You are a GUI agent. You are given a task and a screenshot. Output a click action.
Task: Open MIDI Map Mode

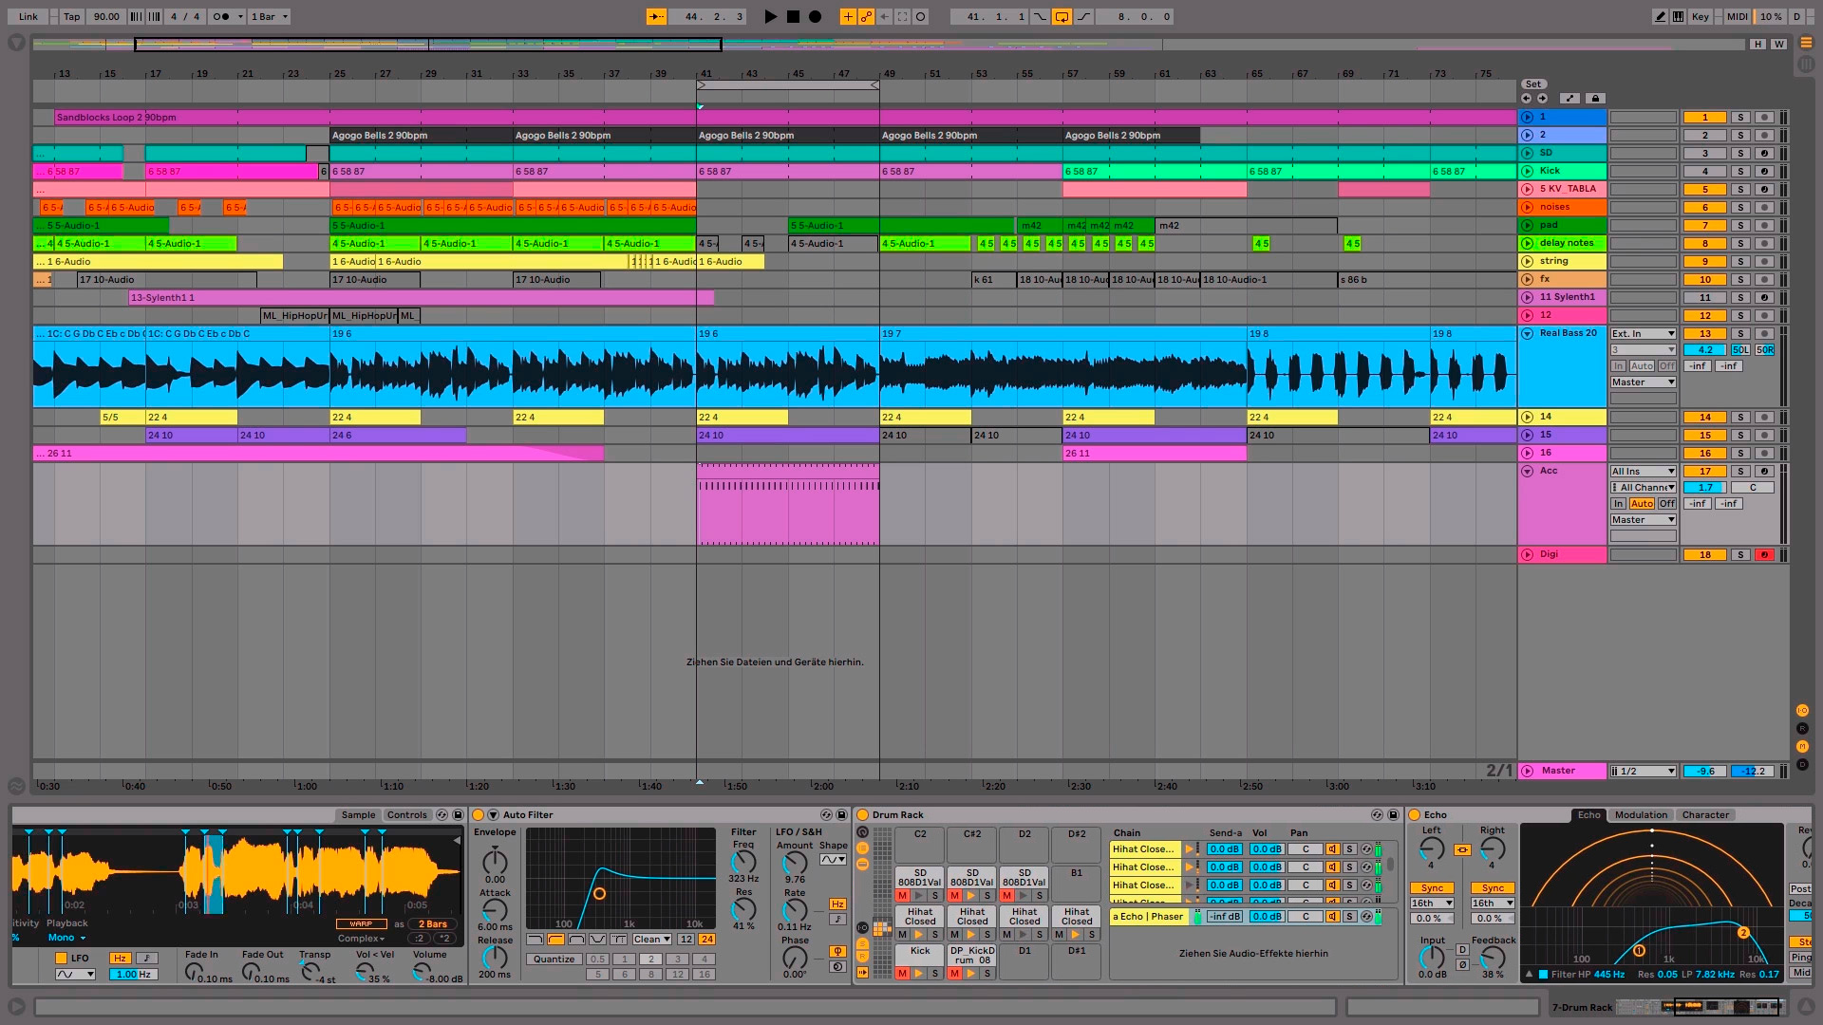pyautogui.click(x=1737, y=16)
